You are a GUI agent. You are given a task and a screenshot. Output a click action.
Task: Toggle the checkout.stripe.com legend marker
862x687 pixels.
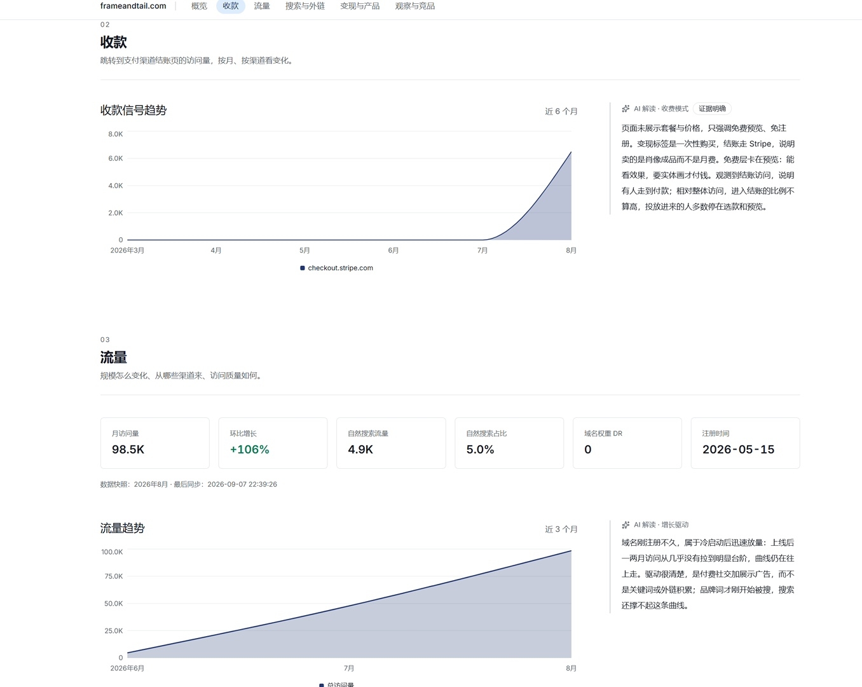pyautogui.click(x=303, y=268)
